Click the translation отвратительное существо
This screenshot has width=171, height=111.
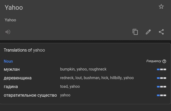pyautogui.click(x=30, y=95)
